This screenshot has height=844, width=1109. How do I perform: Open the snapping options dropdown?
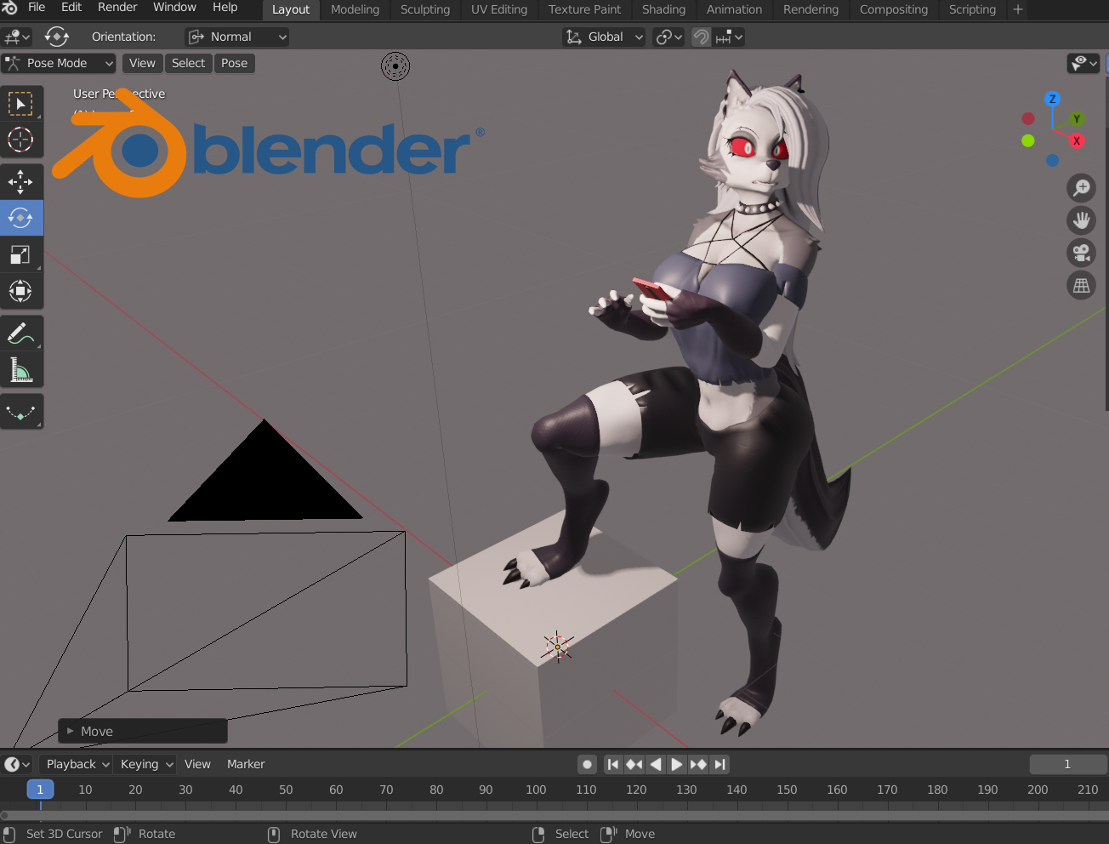[729, 37]
